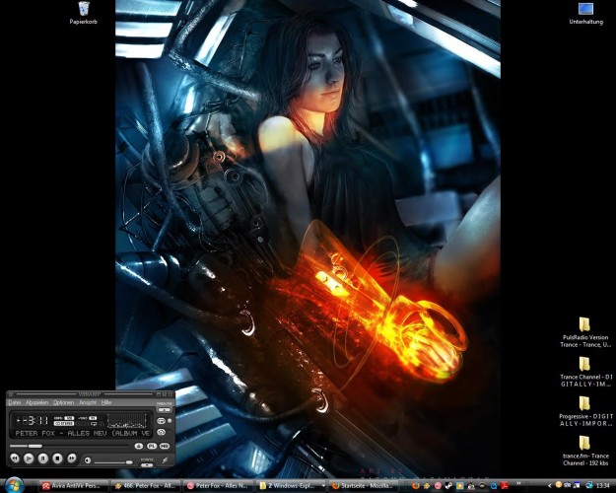This screenshot has width=616, height=493.
Task: Open the Papierkorb recycle bin icon
Action: coord(84,12)
